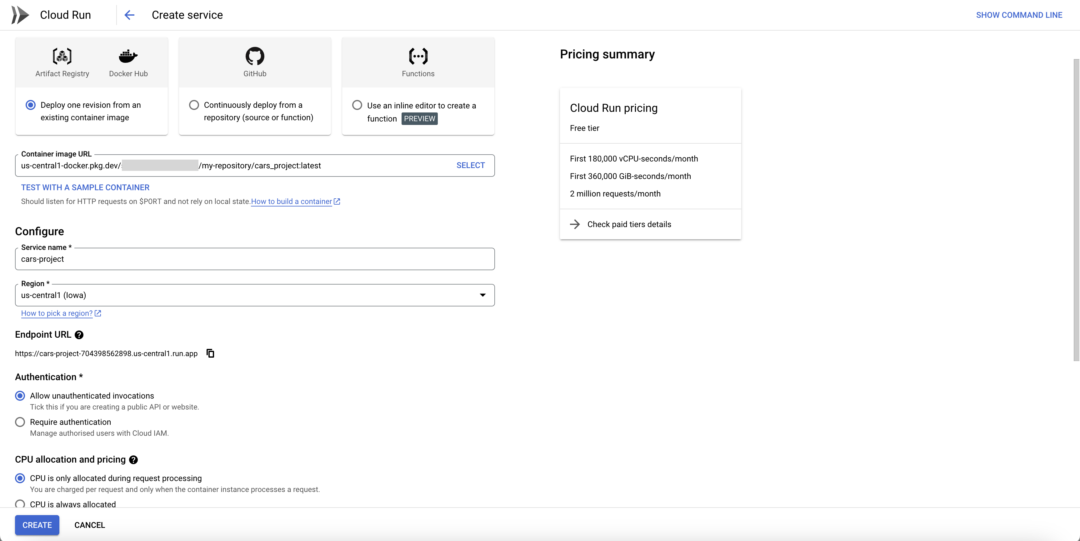This screenshot has width=1080, height=541.
Task: Click the Cloud Run logo icon
Action: [20, 15]
